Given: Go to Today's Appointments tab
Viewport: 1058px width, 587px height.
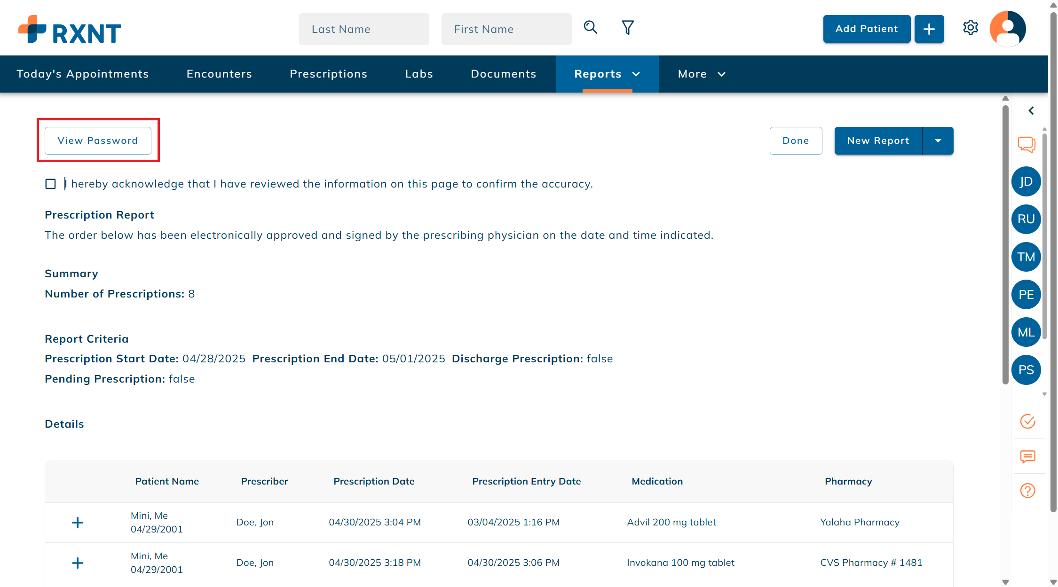Looking at the screenshot, I should (82, 74).
